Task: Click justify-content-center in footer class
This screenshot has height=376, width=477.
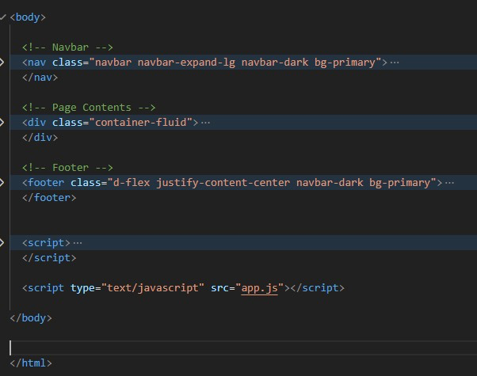Action: tap(223, 183)
